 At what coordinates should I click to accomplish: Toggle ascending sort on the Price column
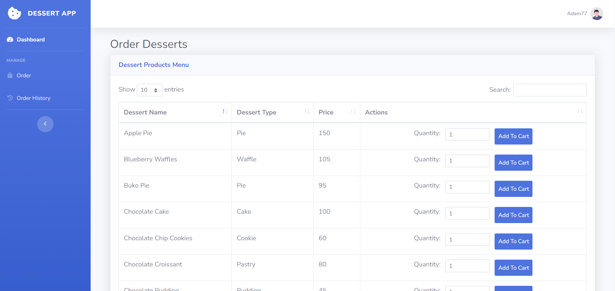(x=352, y=112)
